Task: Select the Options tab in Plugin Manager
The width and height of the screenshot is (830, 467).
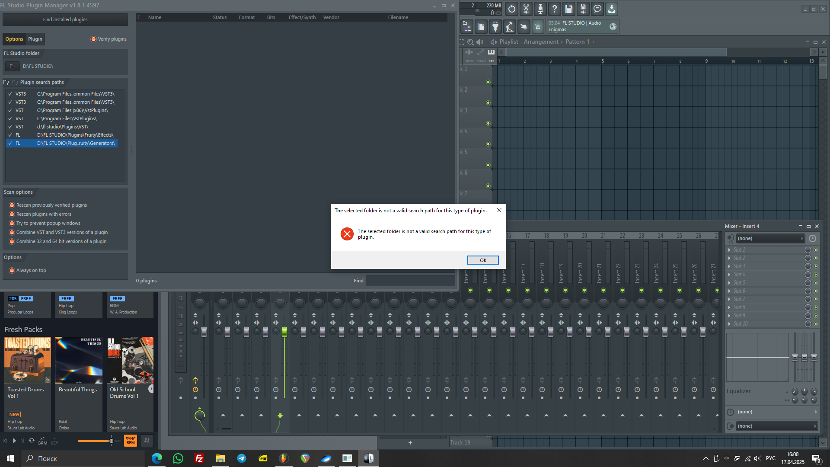Action: click(14, 39)
